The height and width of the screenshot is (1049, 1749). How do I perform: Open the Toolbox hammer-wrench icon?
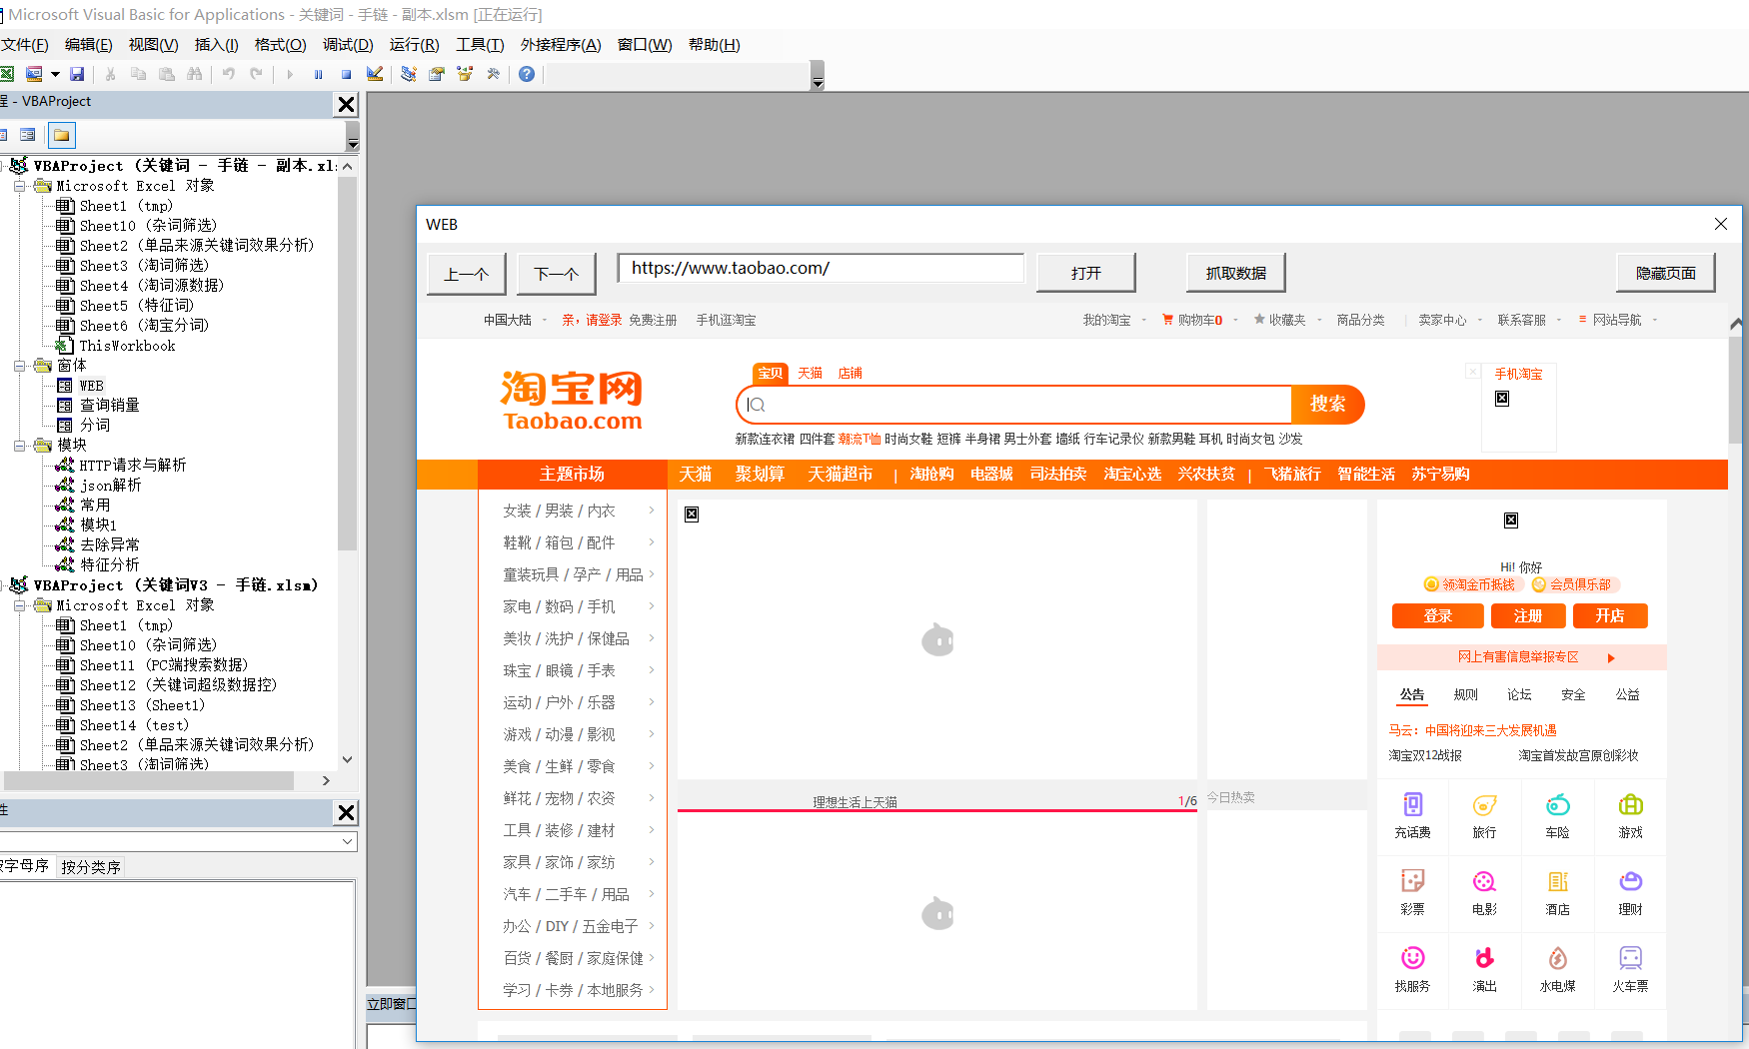(x=493, y=74)
